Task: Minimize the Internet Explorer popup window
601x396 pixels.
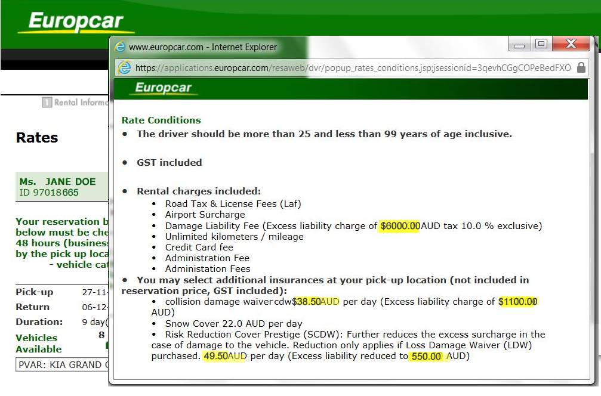Action: 519,45
